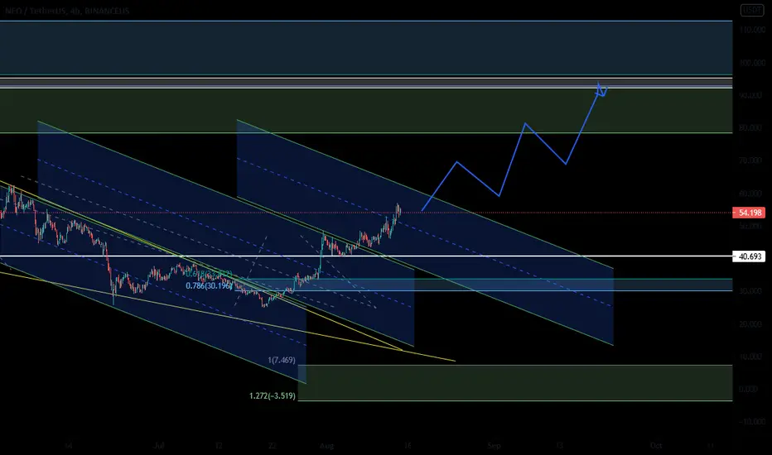
Task: Click the Sep label on time axis
Action: click(494, 446)
